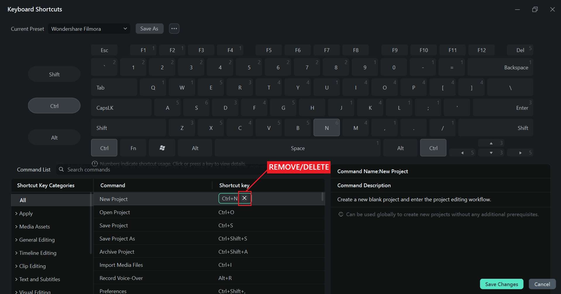Click the Ctrl+Shift+S shortcut cell
This screenshot has height=294, width=561.
click(x=233, y=238)
